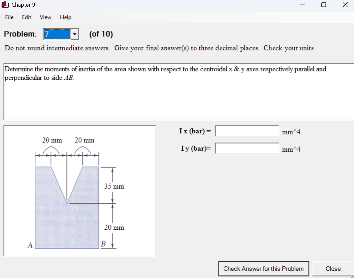The width and height of the screenshot is (354, 278).
Task: Click the Iy (bar) answer input field
Action: (247, 148)
